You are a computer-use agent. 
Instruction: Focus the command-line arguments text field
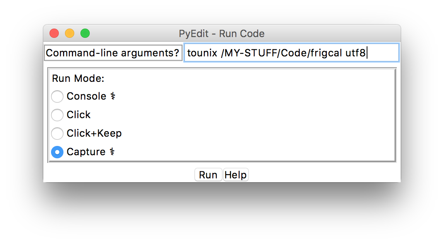click(x=291, y=53)
